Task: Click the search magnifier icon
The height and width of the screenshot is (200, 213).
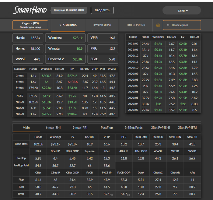Action: 168,25
